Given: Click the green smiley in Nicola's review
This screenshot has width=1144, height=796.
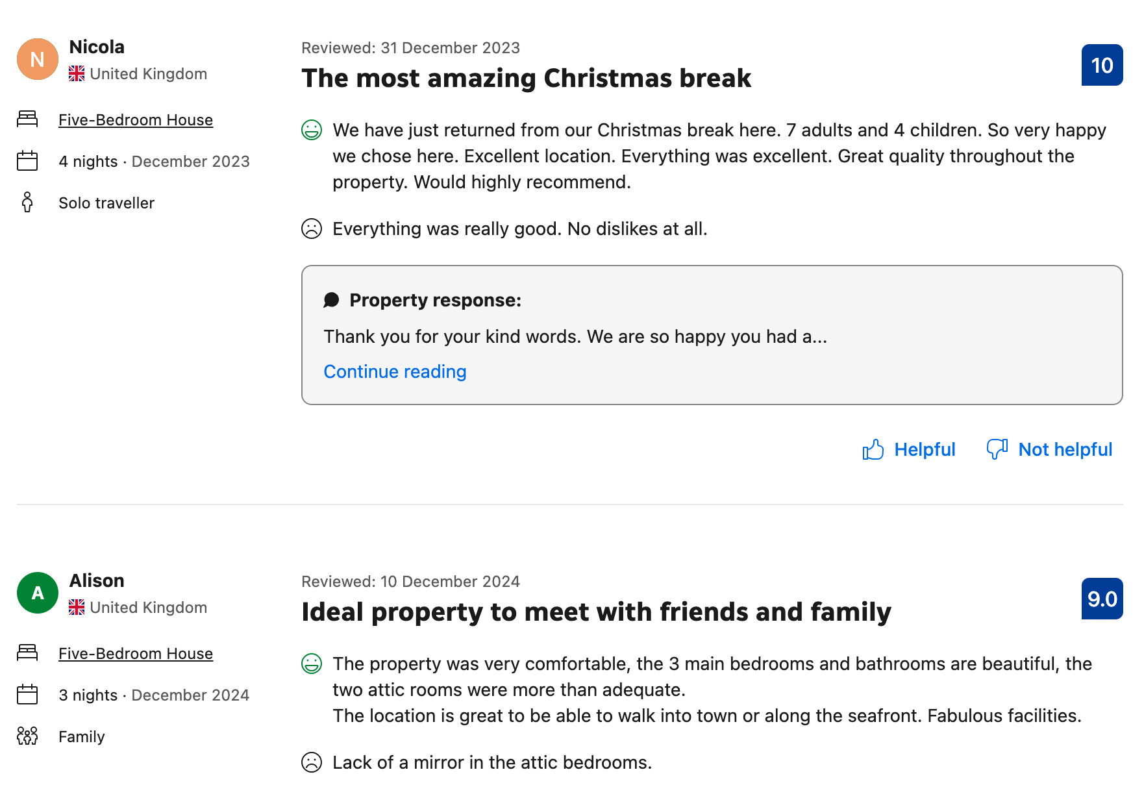Looking at the screenshot, I should coord(312,131).
